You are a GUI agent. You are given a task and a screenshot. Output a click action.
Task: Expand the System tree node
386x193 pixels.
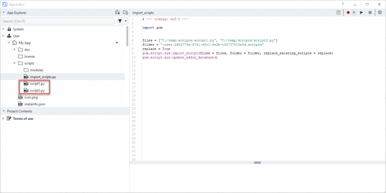(x=3, y=29)
